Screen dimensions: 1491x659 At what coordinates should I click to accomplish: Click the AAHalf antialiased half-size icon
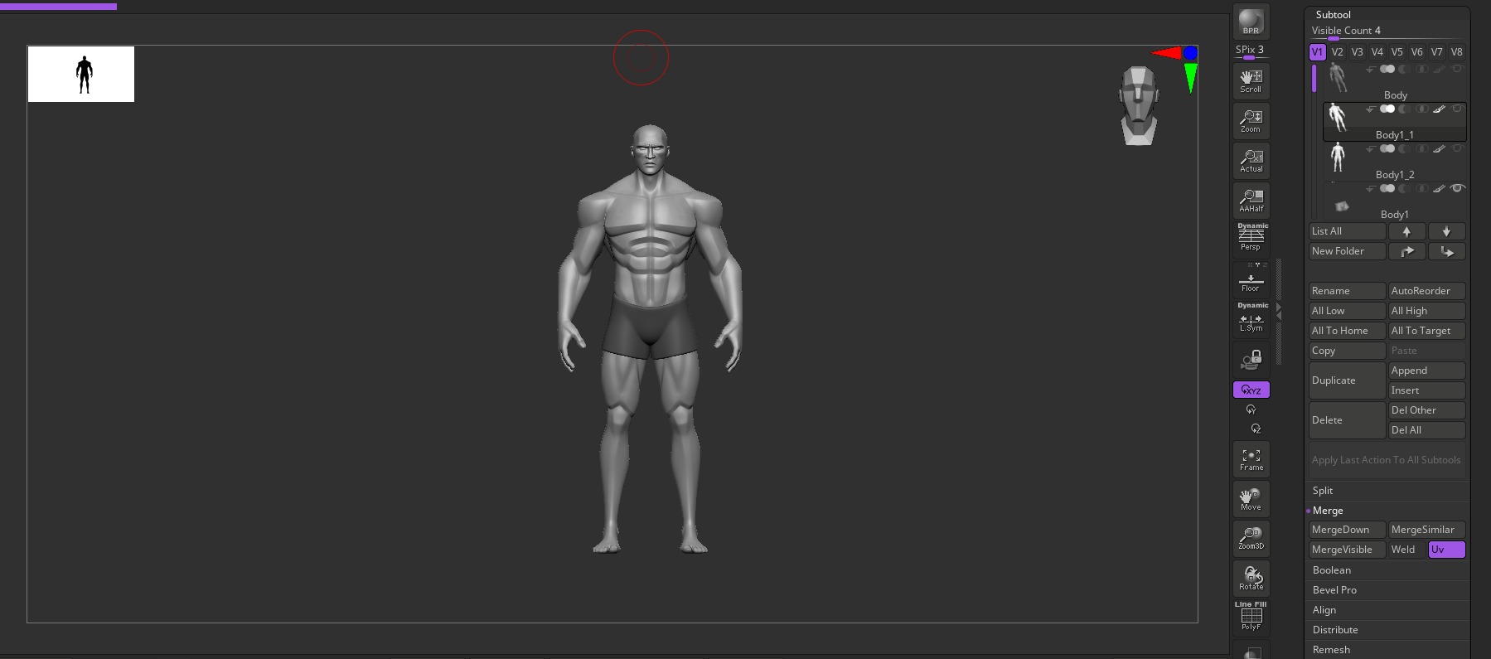tap(1251, 200)
